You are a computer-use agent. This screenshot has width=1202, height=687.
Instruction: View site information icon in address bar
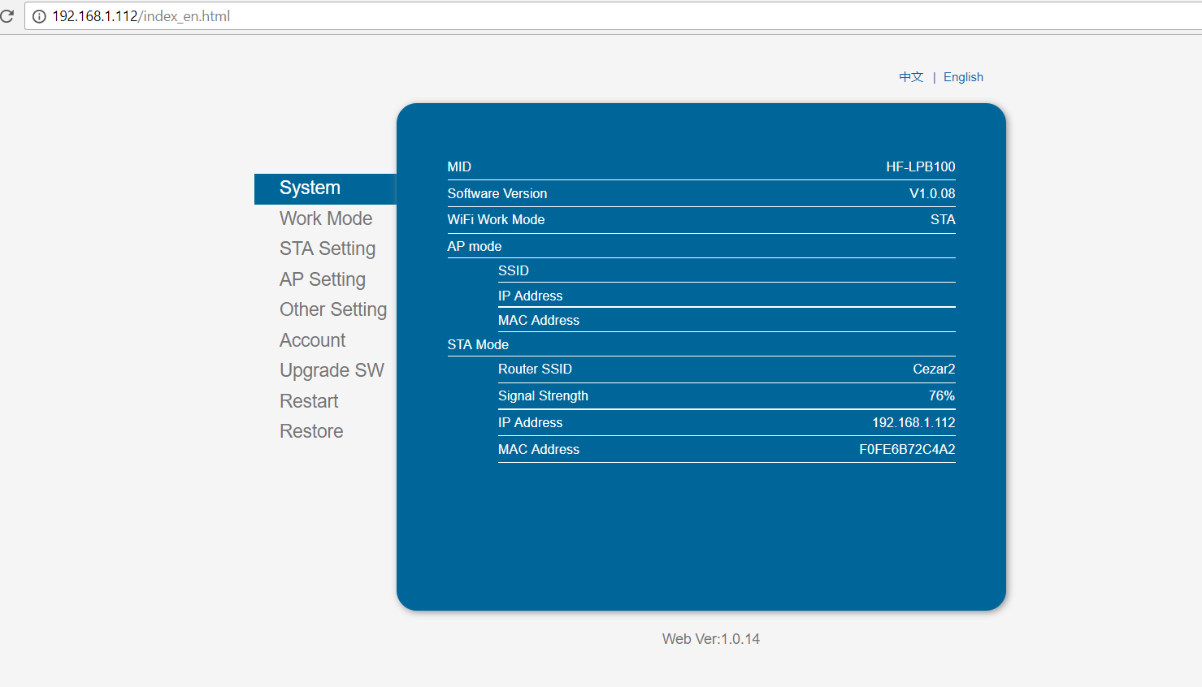coord(38,16)
